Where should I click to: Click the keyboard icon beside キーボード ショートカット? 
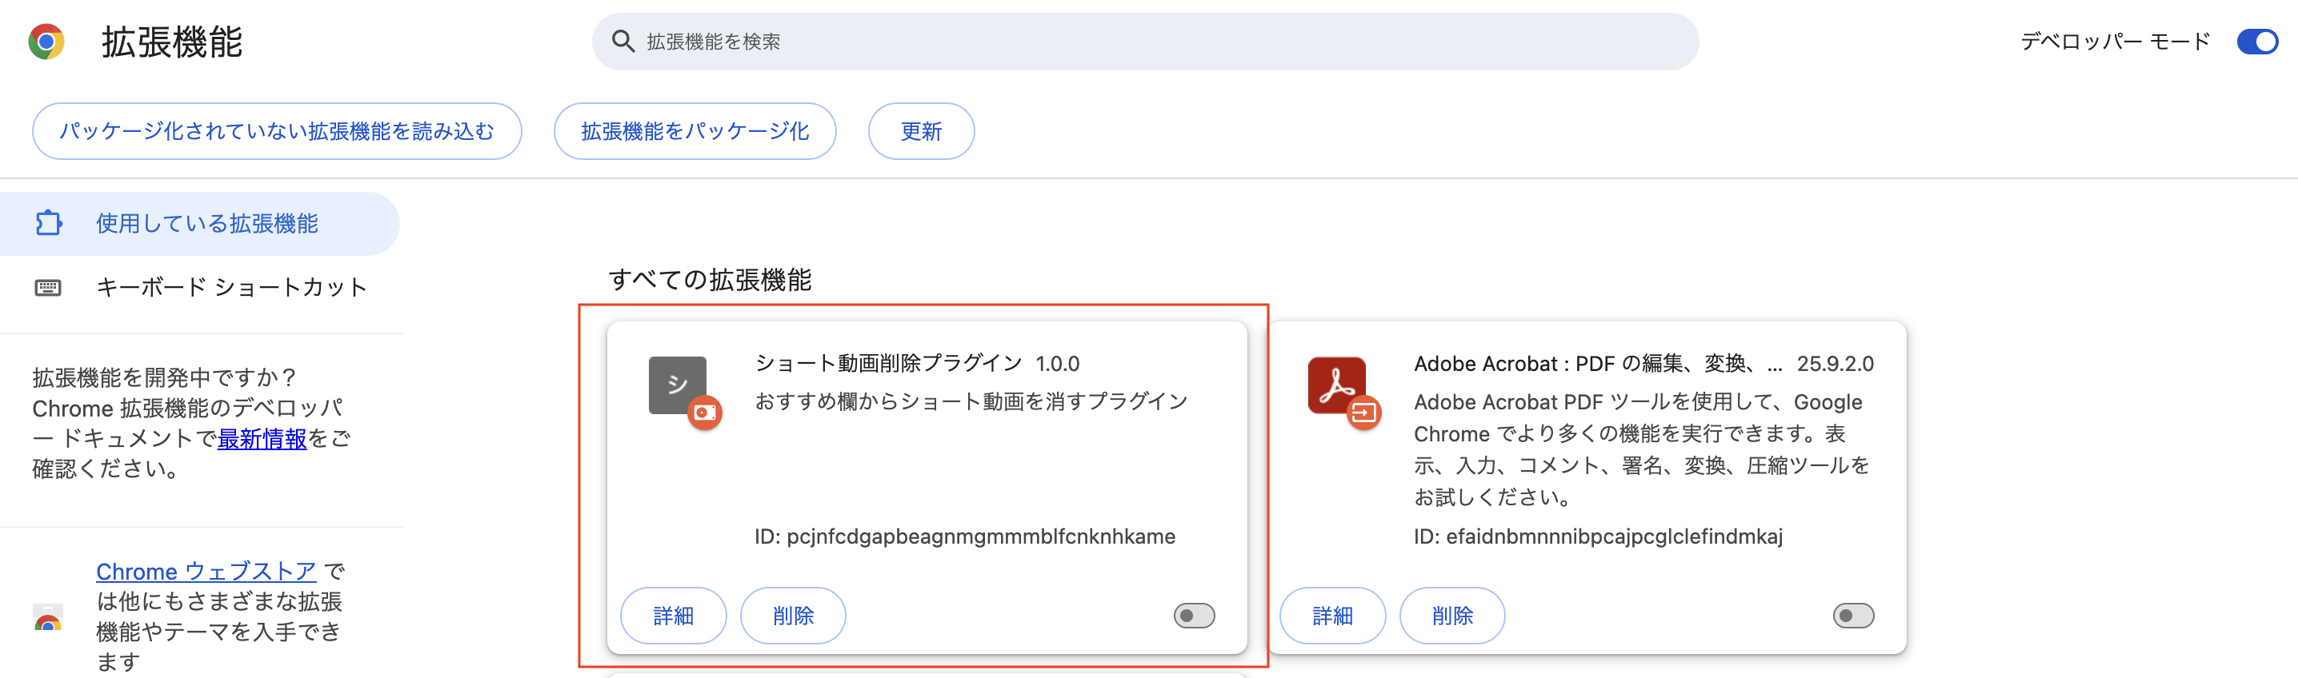48,287
